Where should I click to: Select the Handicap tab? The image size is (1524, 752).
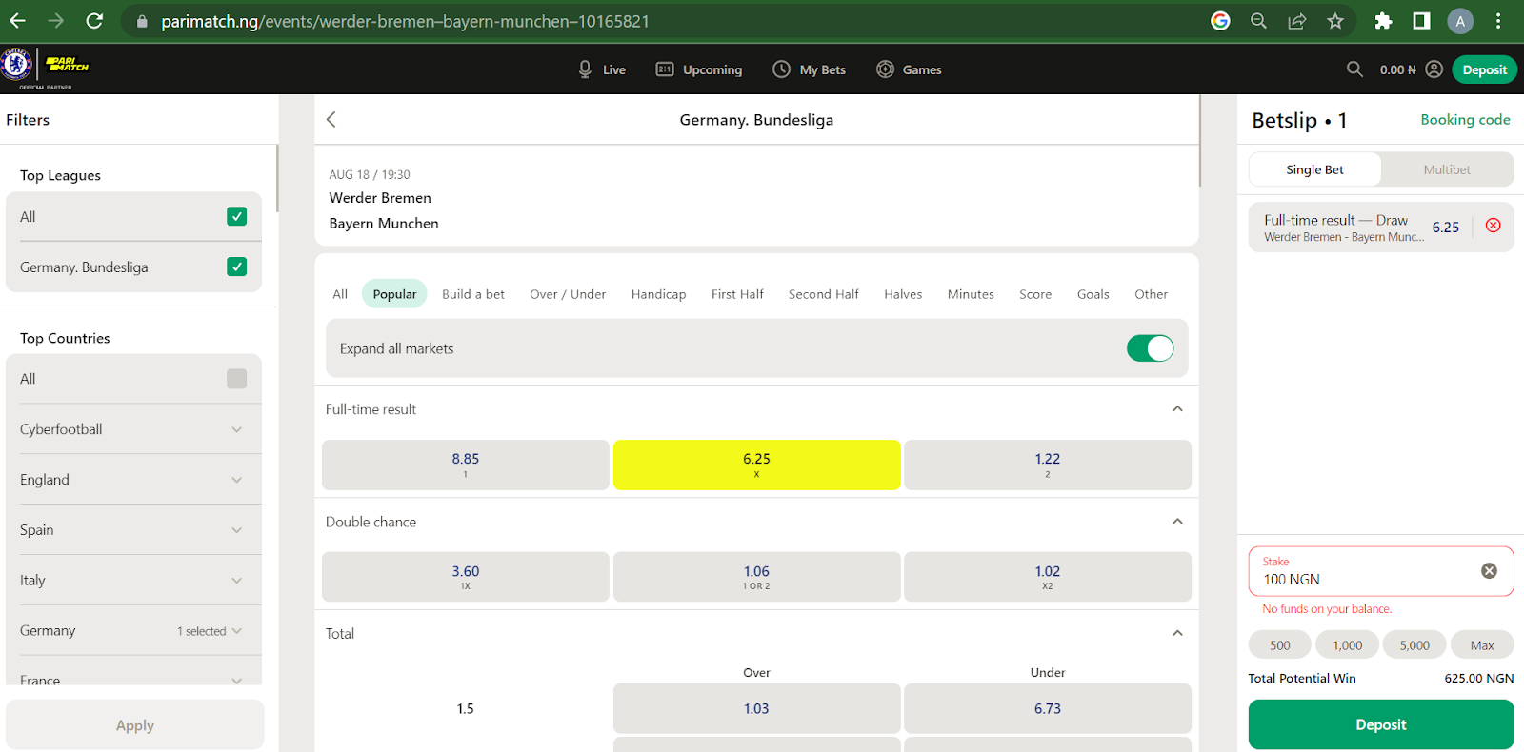[x=658, y=294]
